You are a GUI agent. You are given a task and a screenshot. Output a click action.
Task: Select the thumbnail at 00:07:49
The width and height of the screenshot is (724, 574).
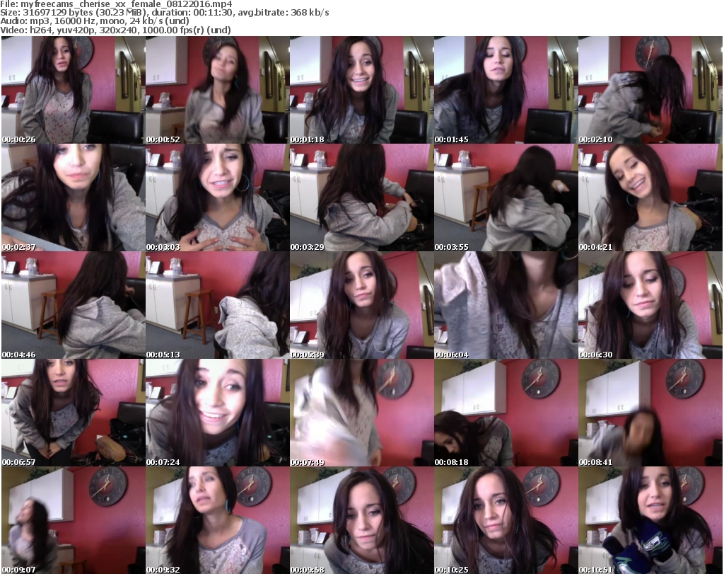[x=361, y=413]
